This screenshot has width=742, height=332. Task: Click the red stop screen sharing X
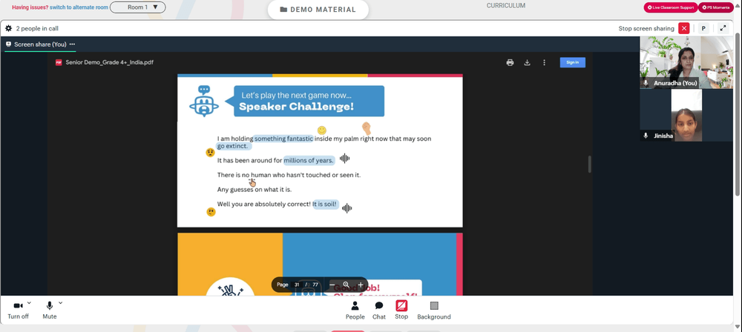point(684,28)
